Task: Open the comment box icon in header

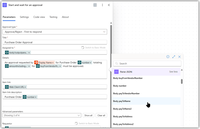Action: [x=95, y=5]
